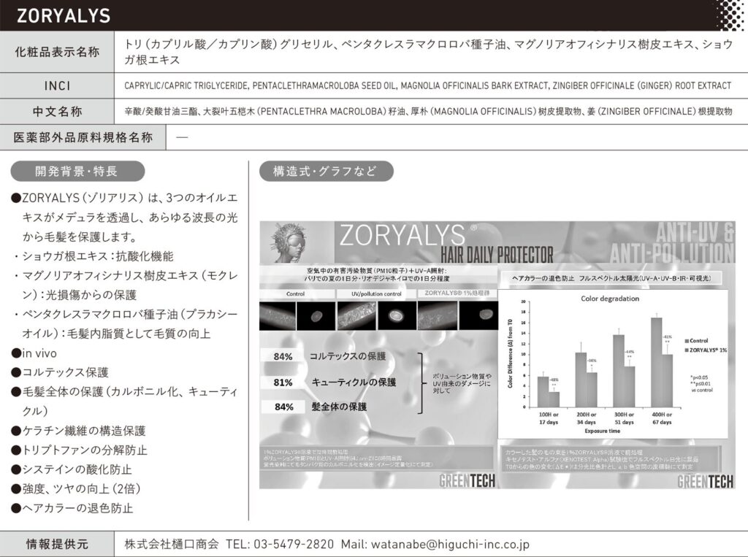Click the ヘアカラーの退色防止 bullet in the feature list
This screenshot has width=748, height=557.
[72, 508]
